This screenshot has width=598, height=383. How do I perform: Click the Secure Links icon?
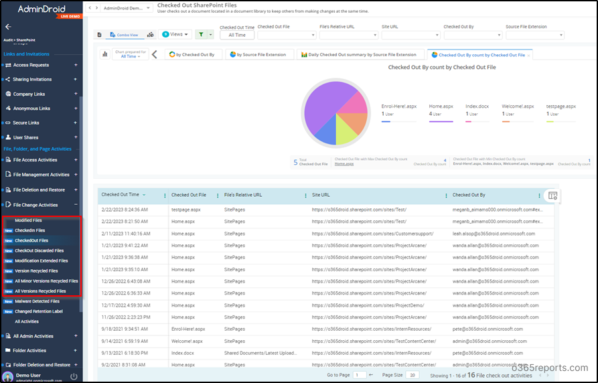(8, 123)
